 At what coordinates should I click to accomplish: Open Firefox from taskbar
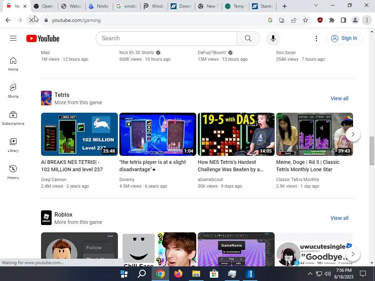pyautogui.click(x=178, y=274)
